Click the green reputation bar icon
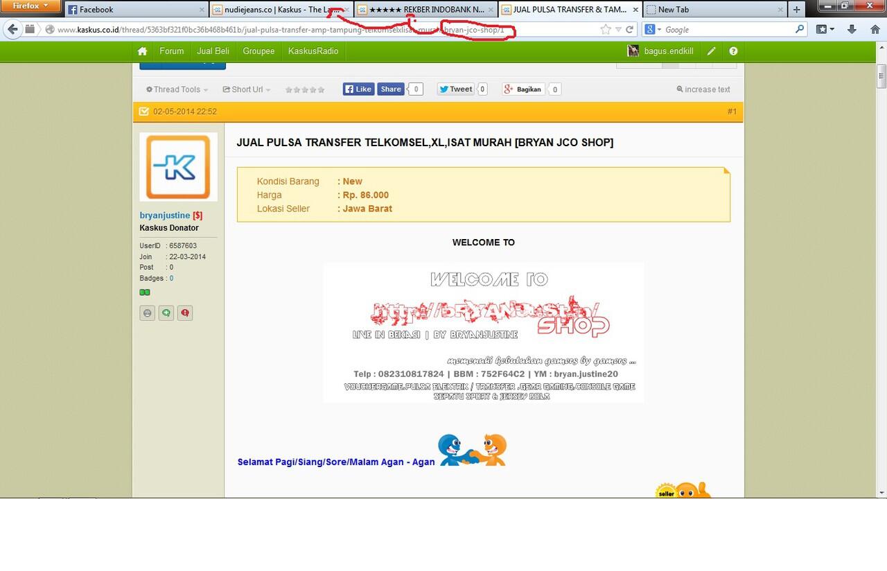The width and height of the screenshot is (887, 571). pos(145,292)
